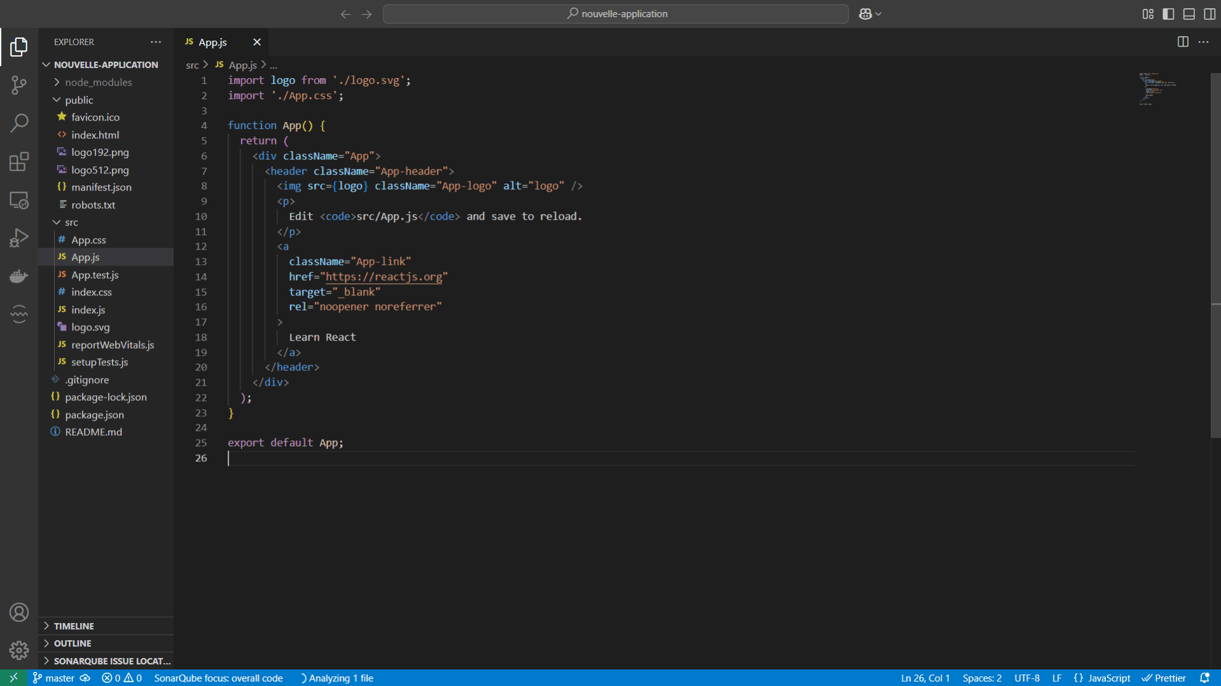Image resolution: width=1221 pixels, height=686 pixels.
Task: Open the Copilot dropdown chevron in title bar
Action: point(879,14)
